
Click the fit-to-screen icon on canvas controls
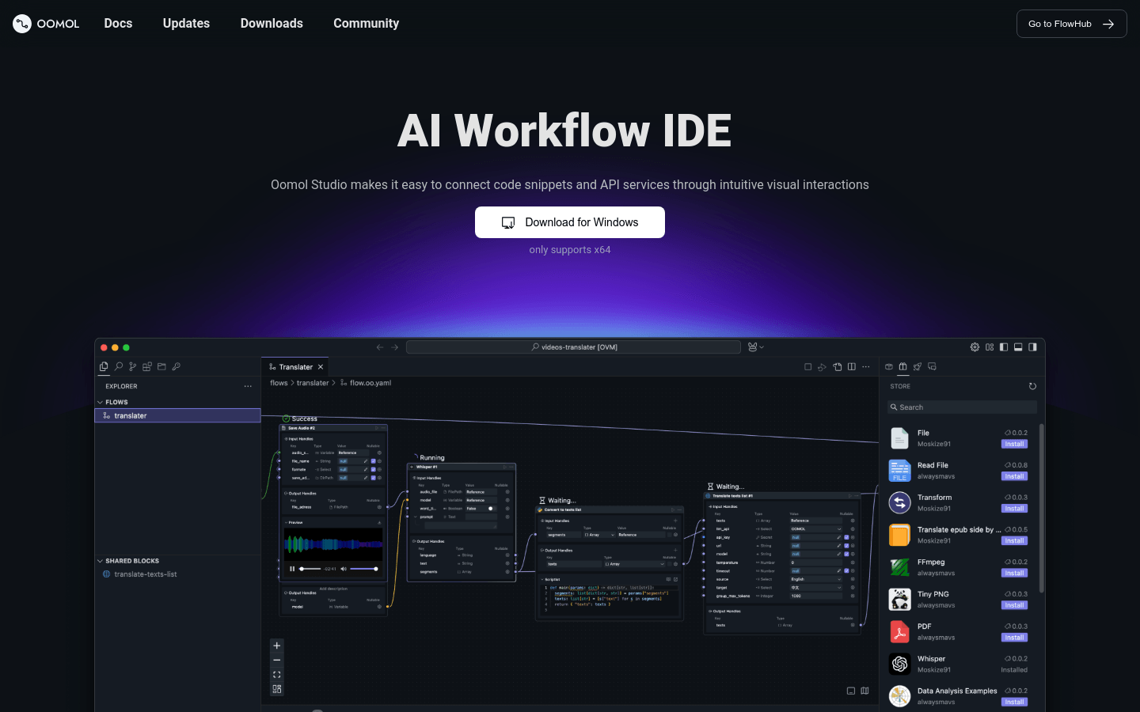(276, 675)
